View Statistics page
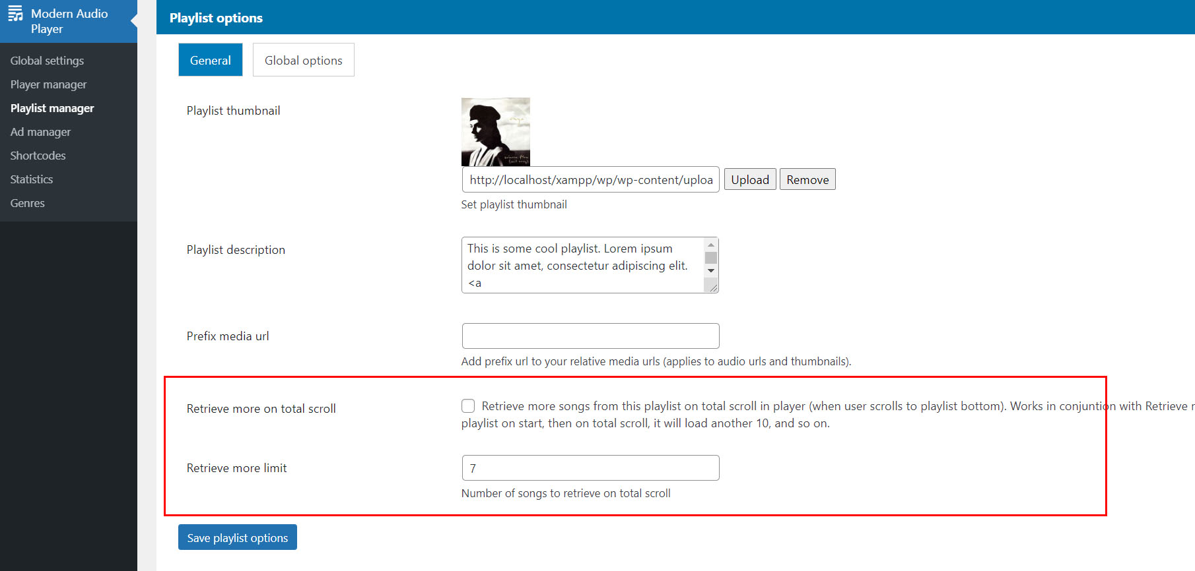Image resolution: width=1195 pixels, height=571 pixels. tap(31, 179)
